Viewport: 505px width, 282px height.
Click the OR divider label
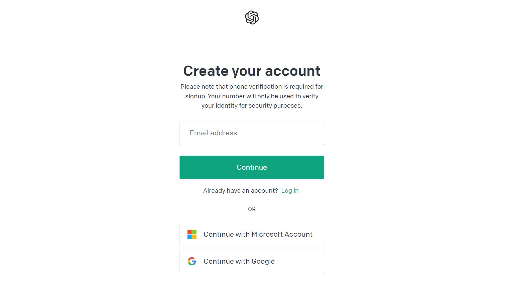click(x=252, y=209)
